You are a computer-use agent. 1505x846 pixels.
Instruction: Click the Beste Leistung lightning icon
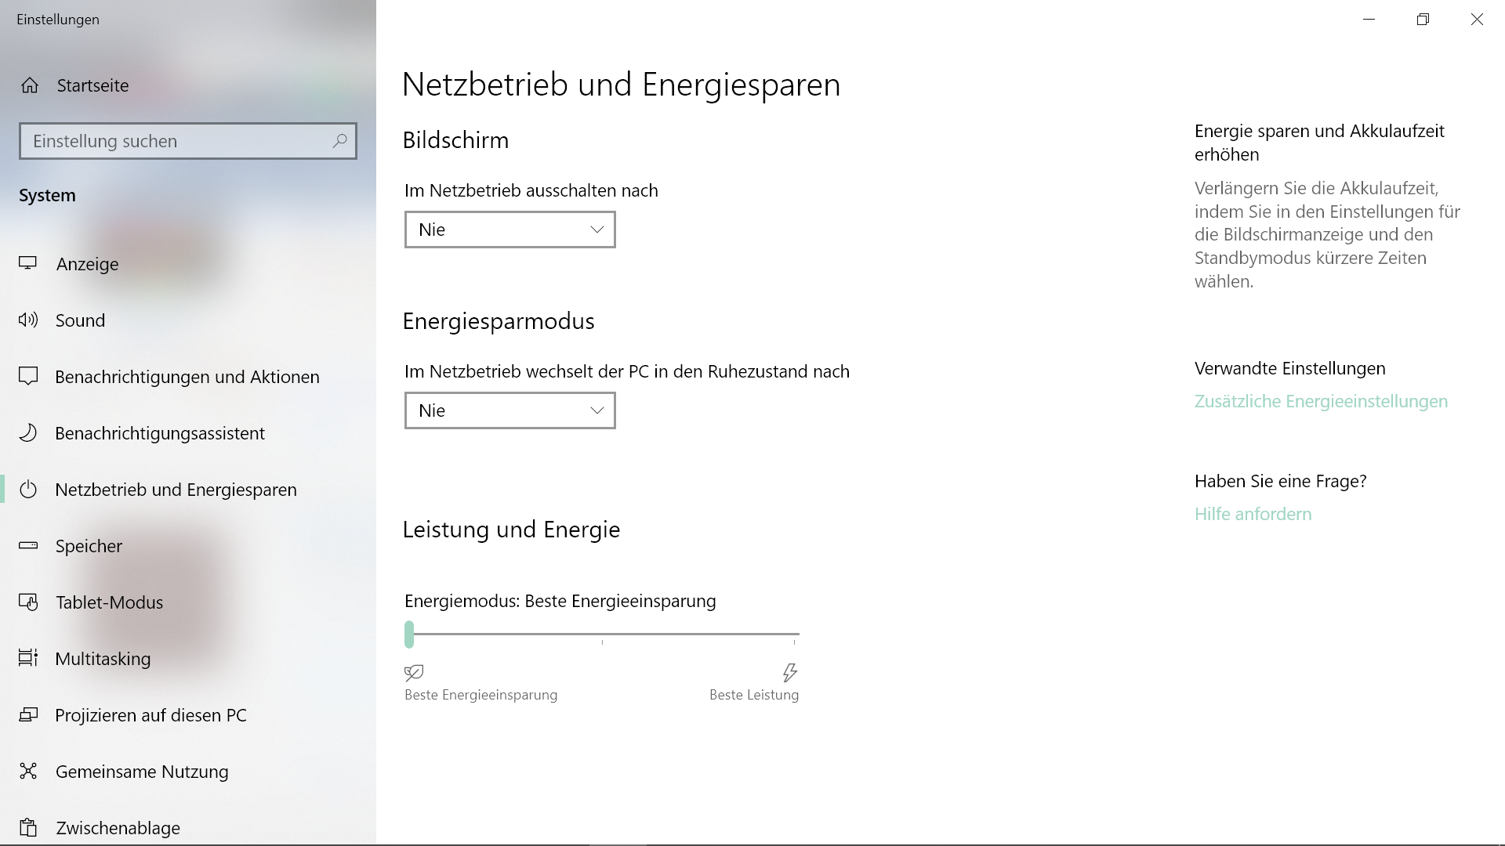point(789,672)
